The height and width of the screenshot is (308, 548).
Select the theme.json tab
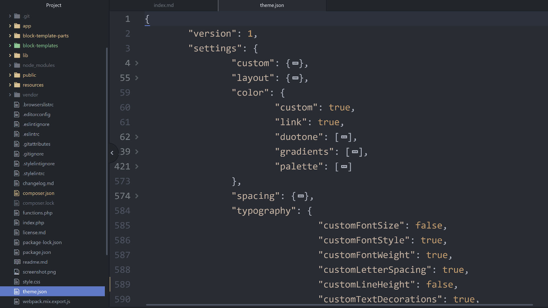(x=272, y=5)
